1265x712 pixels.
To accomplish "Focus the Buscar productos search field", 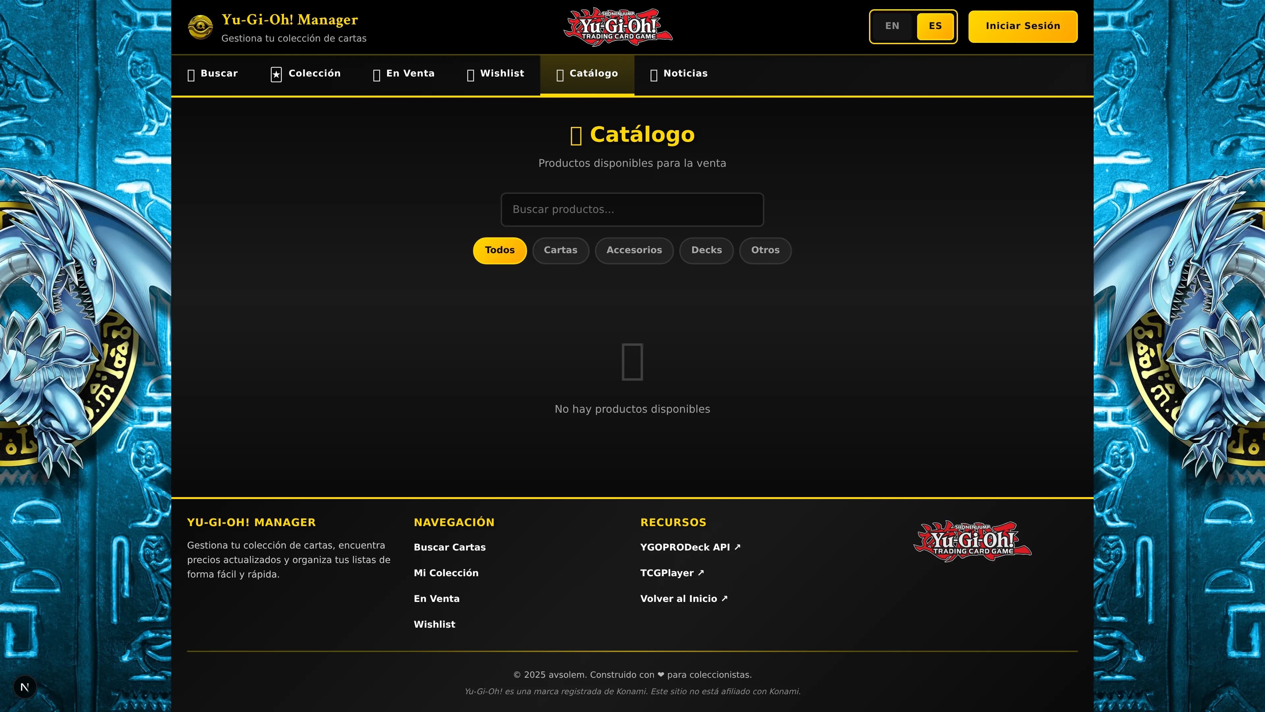I will pyautogui.click(x=632, y=209).
